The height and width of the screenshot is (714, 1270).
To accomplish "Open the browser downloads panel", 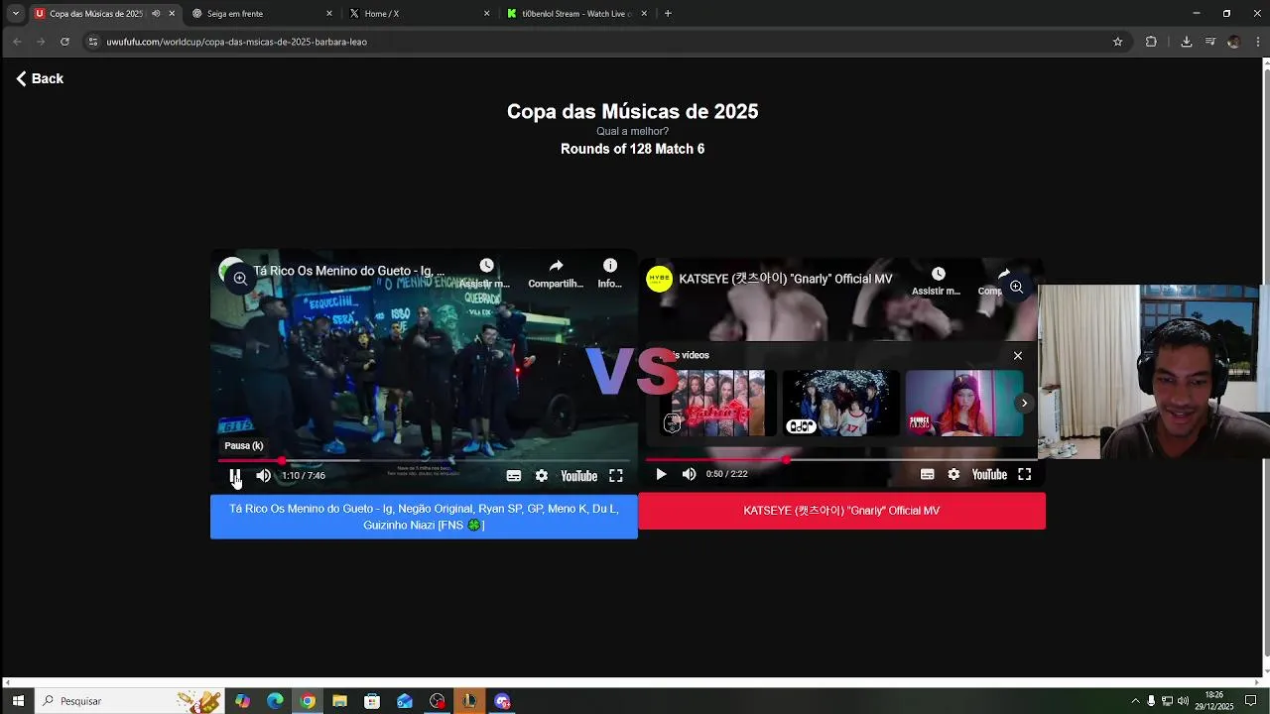I will 1186,42.
